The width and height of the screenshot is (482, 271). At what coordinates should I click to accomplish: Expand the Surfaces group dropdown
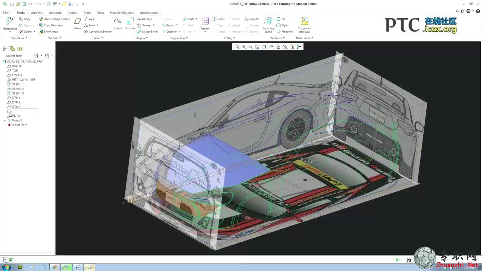coord(278,38)
